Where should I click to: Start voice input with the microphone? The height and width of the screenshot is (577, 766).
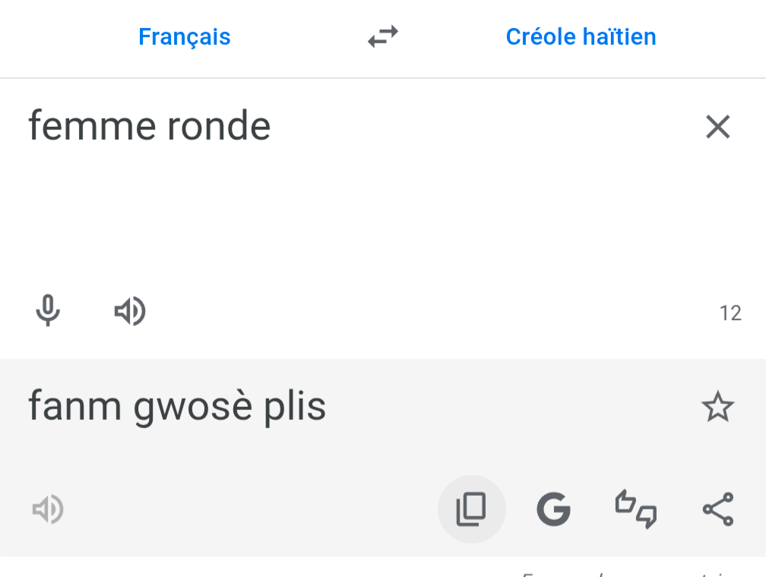click(x=48, y=311)
